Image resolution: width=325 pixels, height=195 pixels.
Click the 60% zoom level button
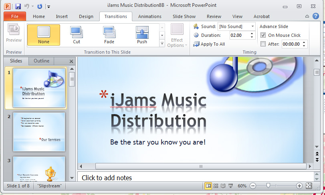pyautogui.click(x=242, y=186)
